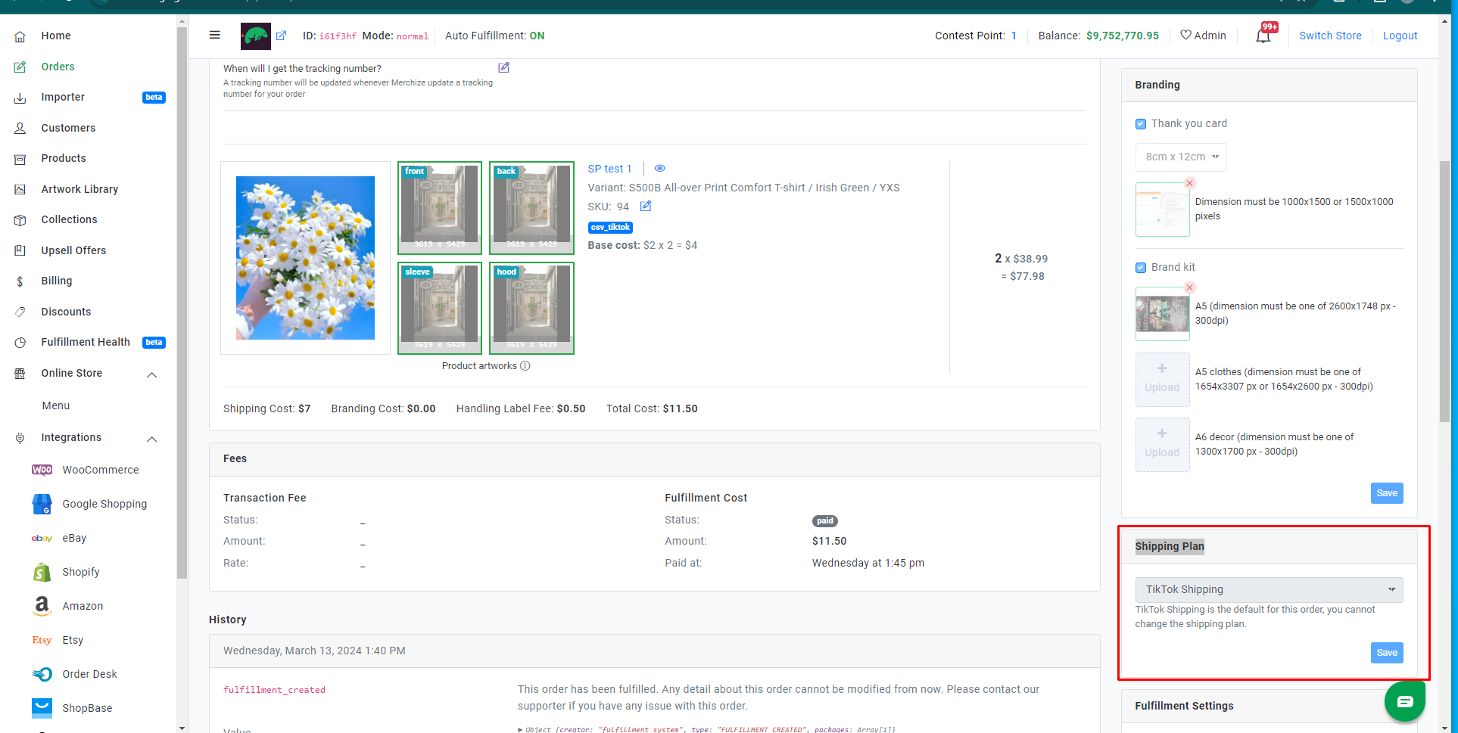This screenshot has width=1458, height=733.
Task: Open store external link icon beside logo
Action: (281, 36)
